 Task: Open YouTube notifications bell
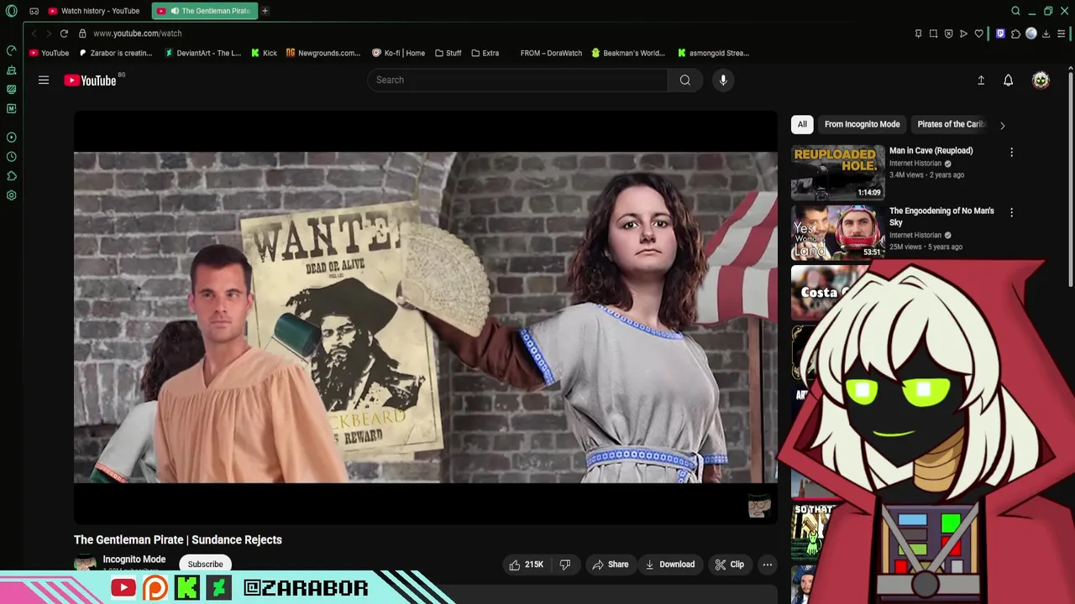pos(1008,80)
